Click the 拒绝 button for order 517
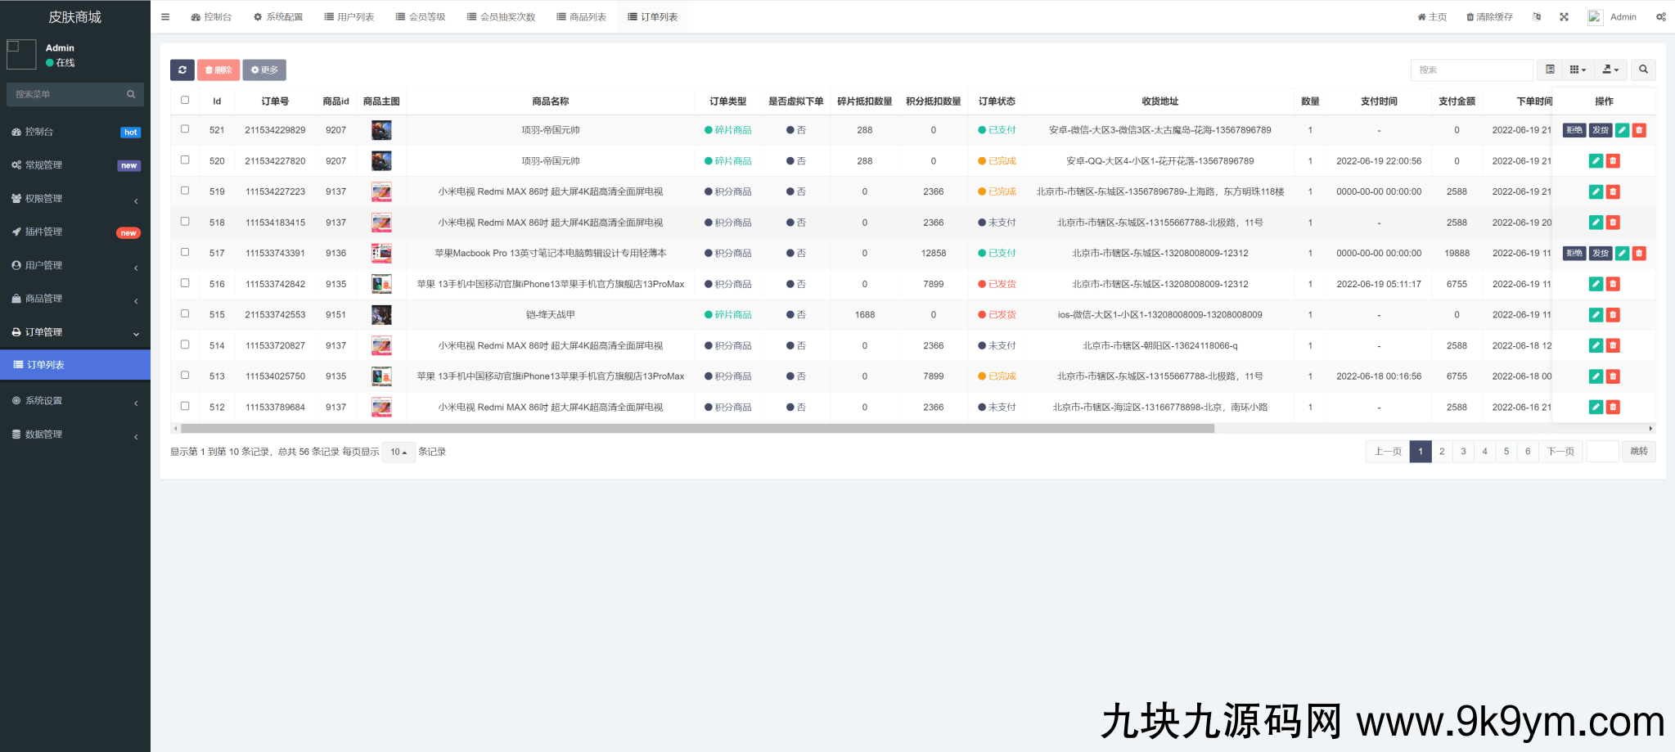The width and height of the screenshot is (1675, 752). coord(1573,253)
